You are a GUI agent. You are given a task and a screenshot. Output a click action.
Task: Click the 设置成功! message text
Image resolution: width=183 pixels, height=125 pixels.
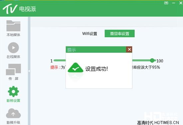click(96, 69)
